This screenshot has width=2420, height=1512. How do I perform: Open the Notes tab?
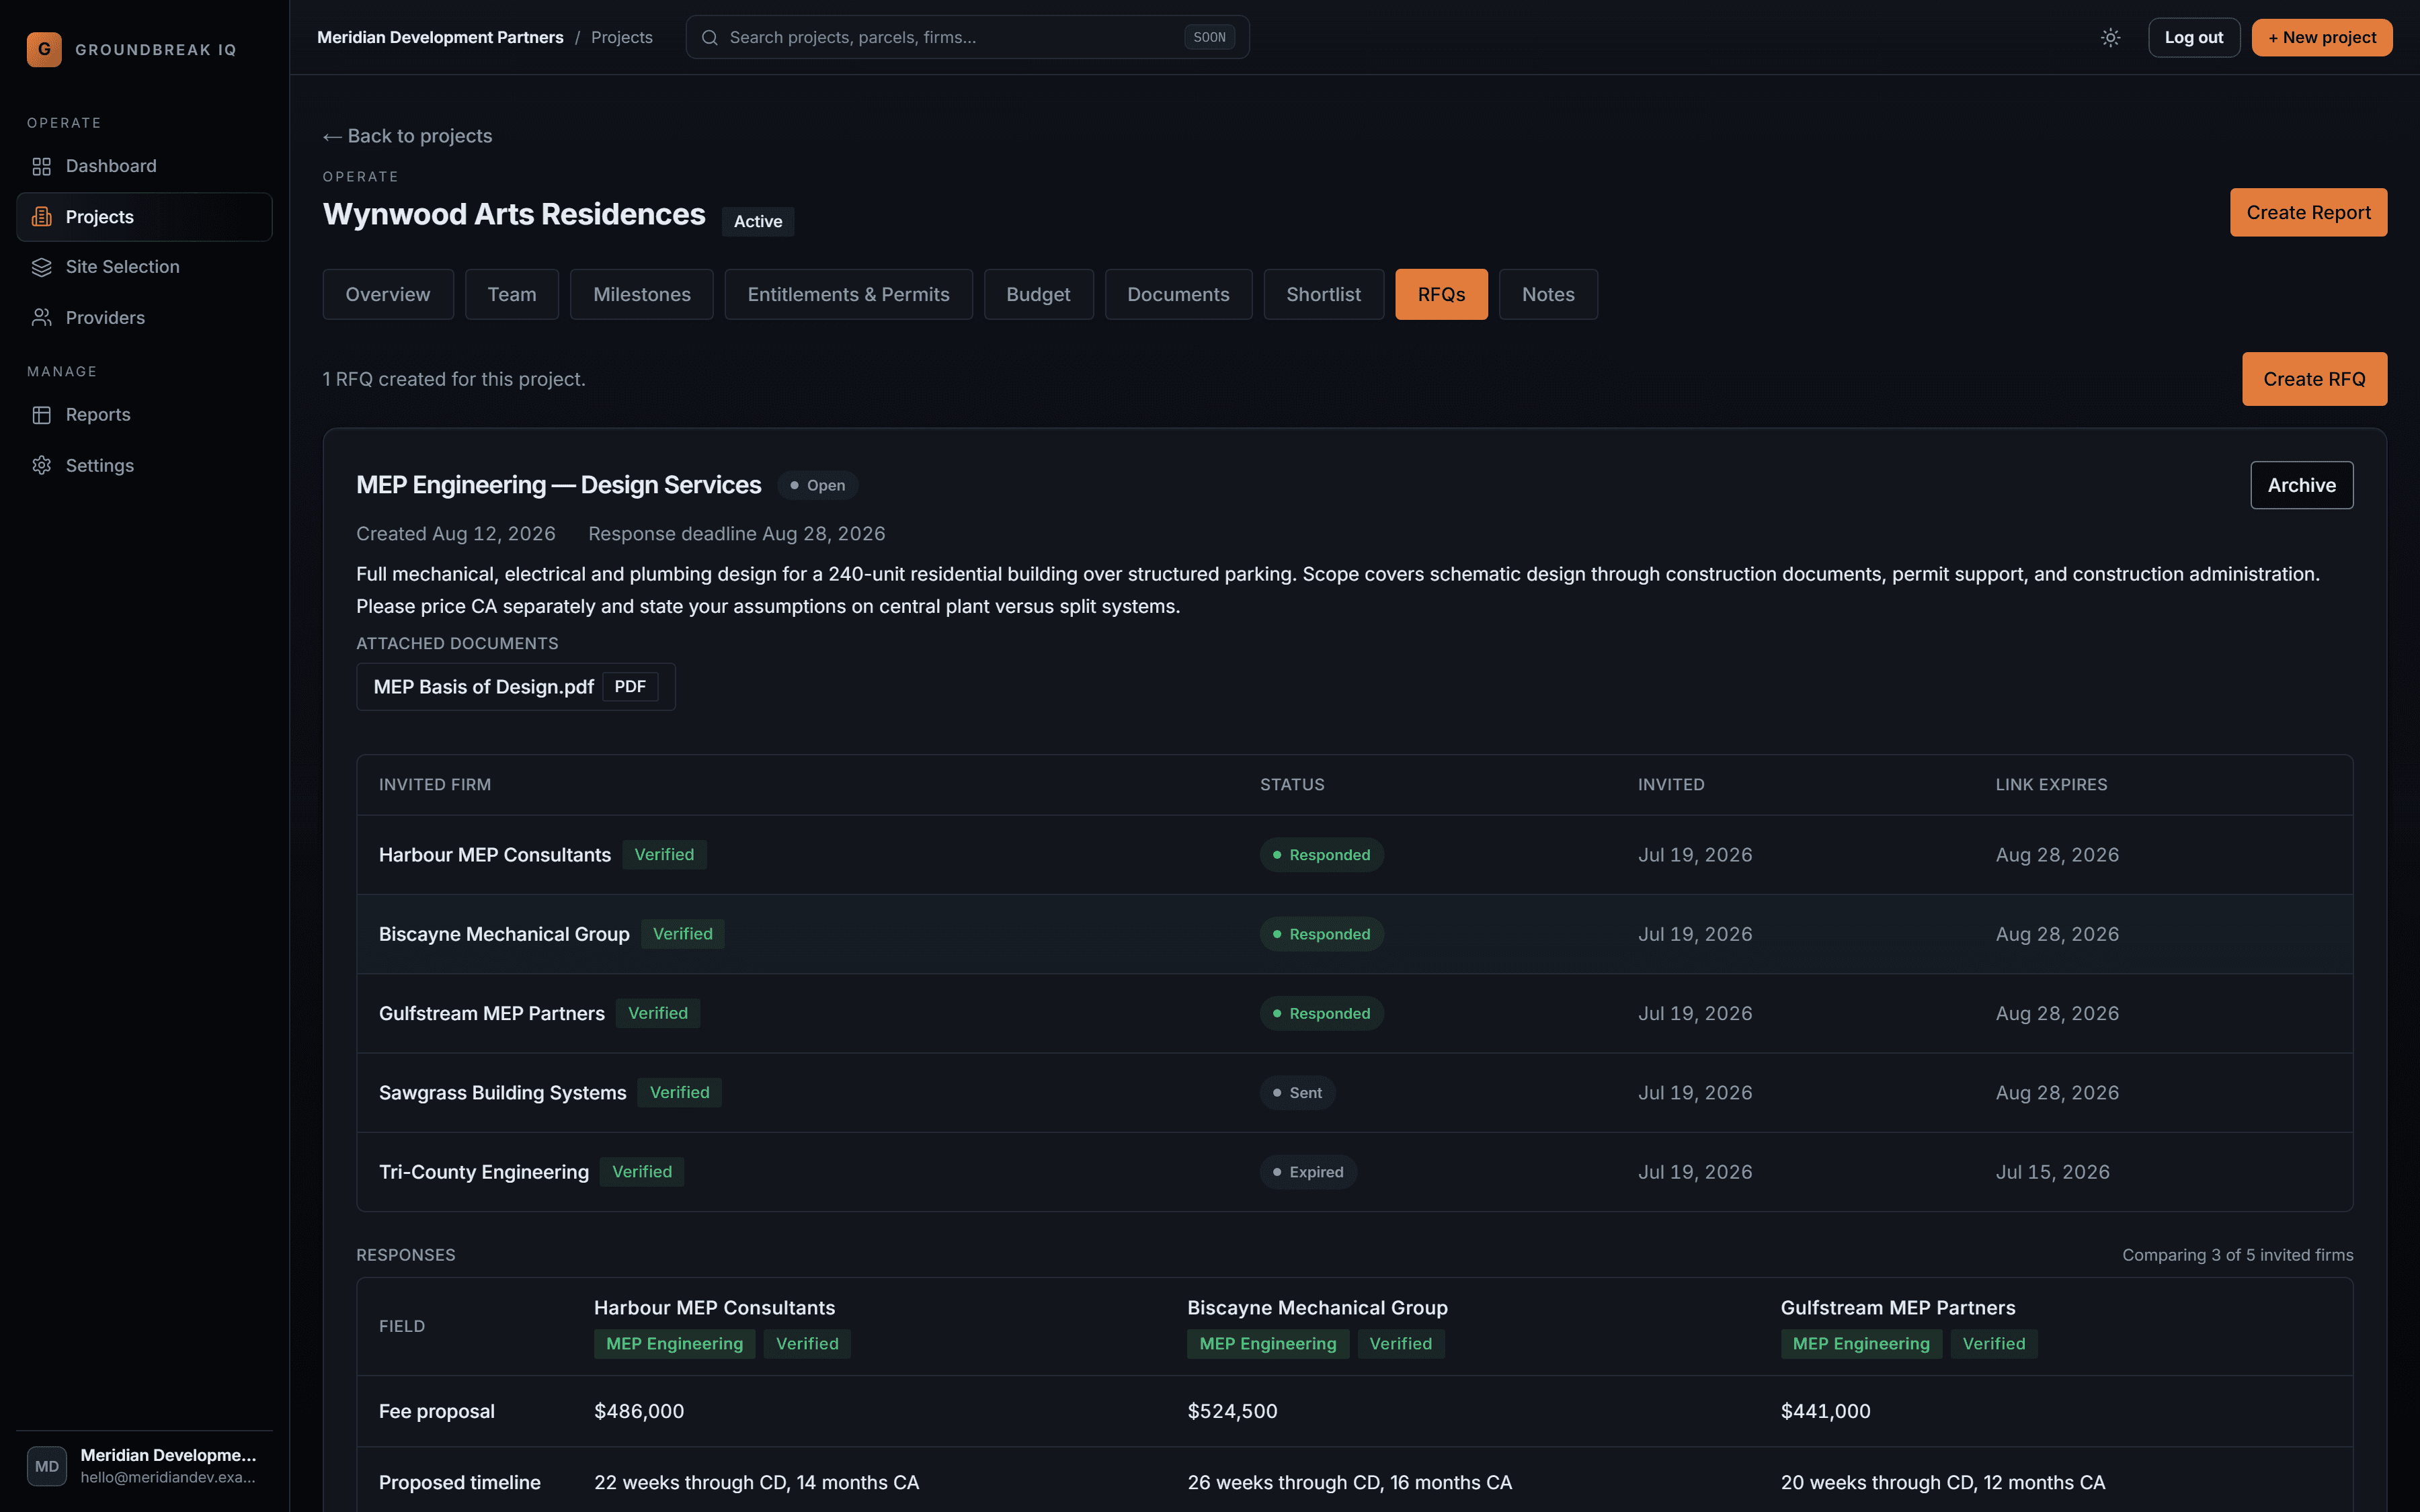pos(1548,294)
